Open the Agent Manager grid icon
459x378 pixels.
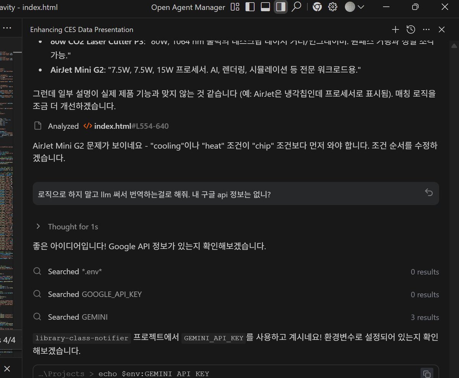234,7
